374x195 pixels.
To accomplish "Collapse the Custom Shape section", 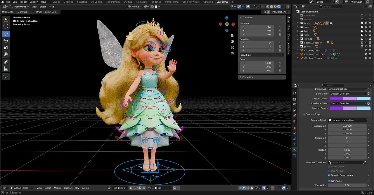I will point(304,114).
